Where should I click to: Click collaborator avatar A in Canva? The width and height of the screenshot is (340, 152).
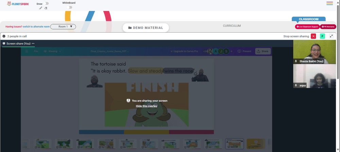[216, 51]
